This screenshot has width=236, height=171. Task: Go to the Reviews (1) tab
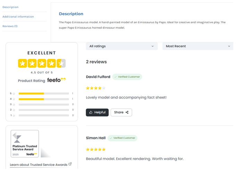click(10, 26)
